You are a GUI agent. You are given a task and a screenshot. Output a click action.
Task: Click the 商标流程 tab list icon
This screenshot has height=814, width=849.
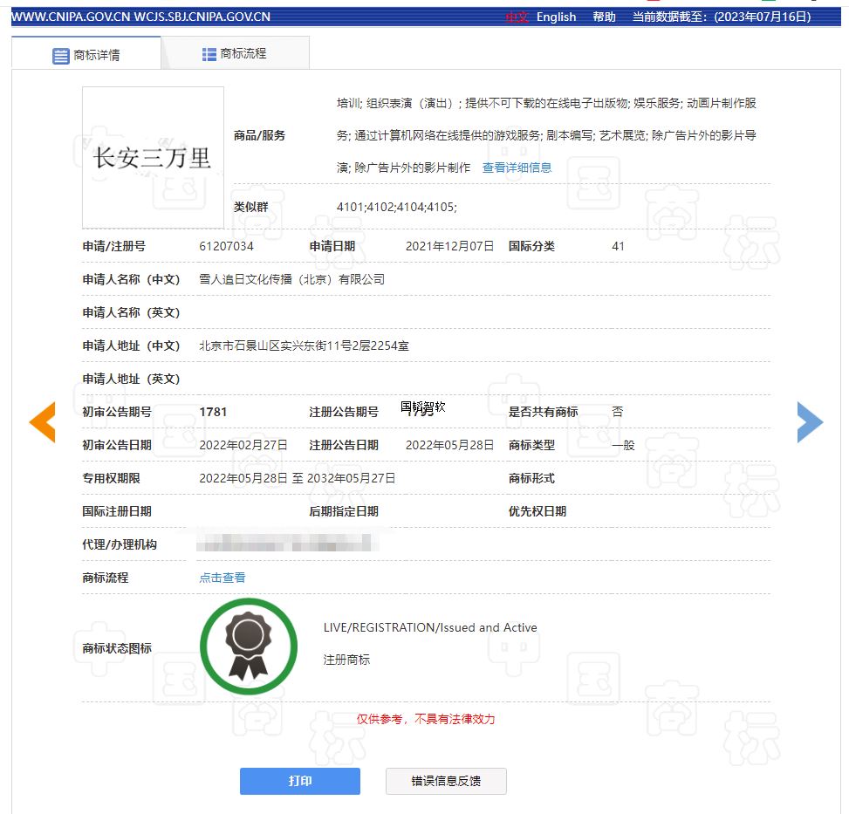pyautogui.click(x=209, y=54)
